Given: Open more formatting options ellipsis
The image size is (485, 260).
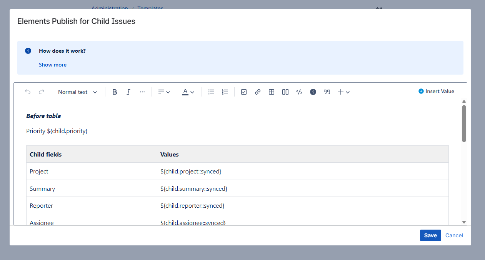Looking at the screenshot, I should [142, 92].
